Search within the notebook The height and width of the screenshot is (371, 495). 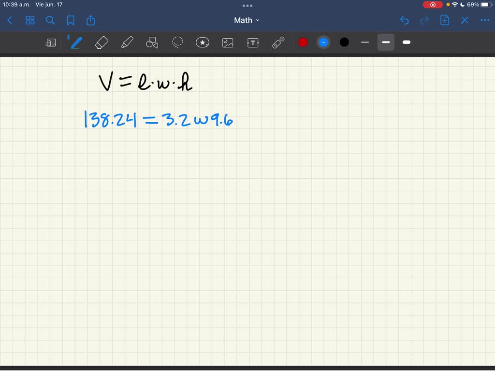coord(50,20)
